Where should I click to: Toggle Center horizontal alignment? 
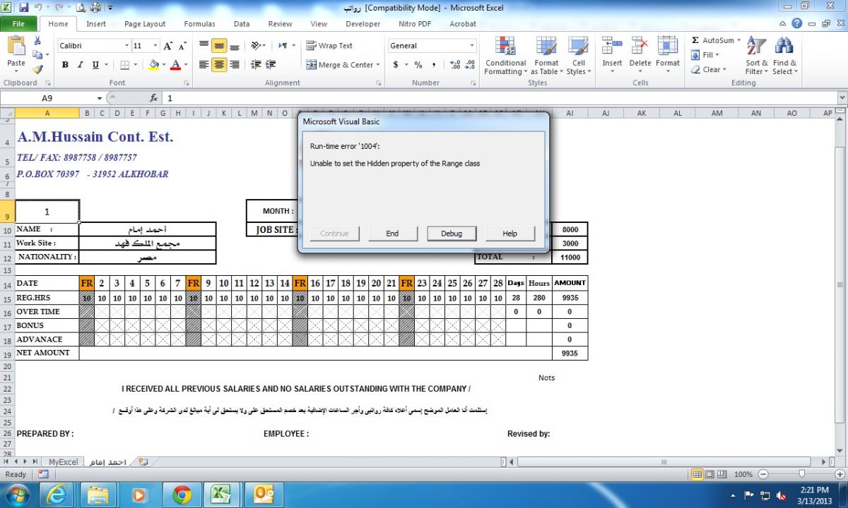click(219, 65)
